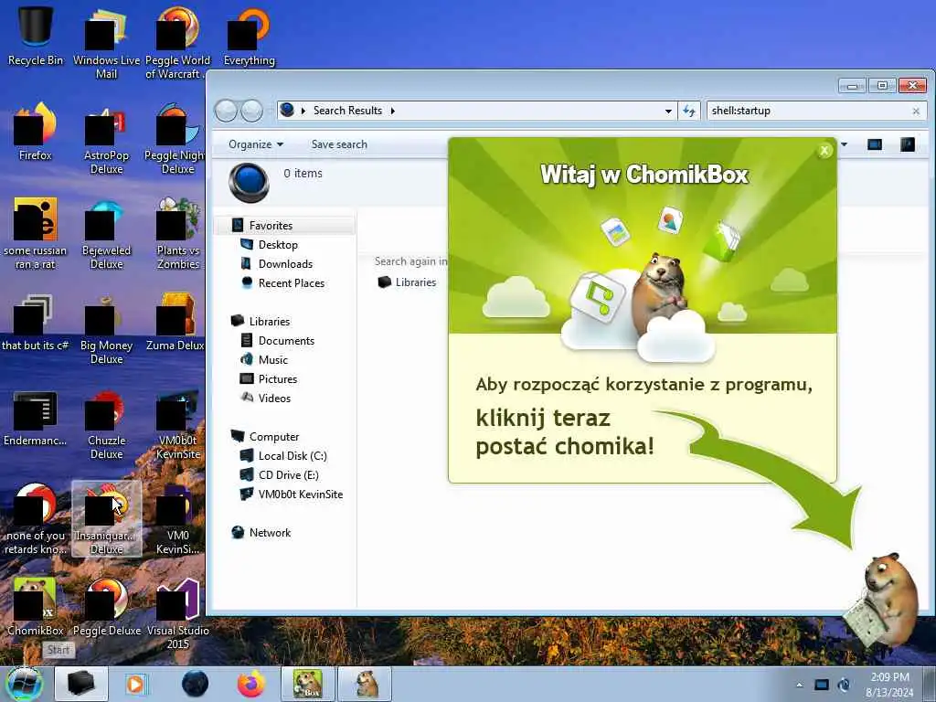Screen dimensions: 936x702
Task: Click the hamster character in the corner
Action: tap(886, 600)
